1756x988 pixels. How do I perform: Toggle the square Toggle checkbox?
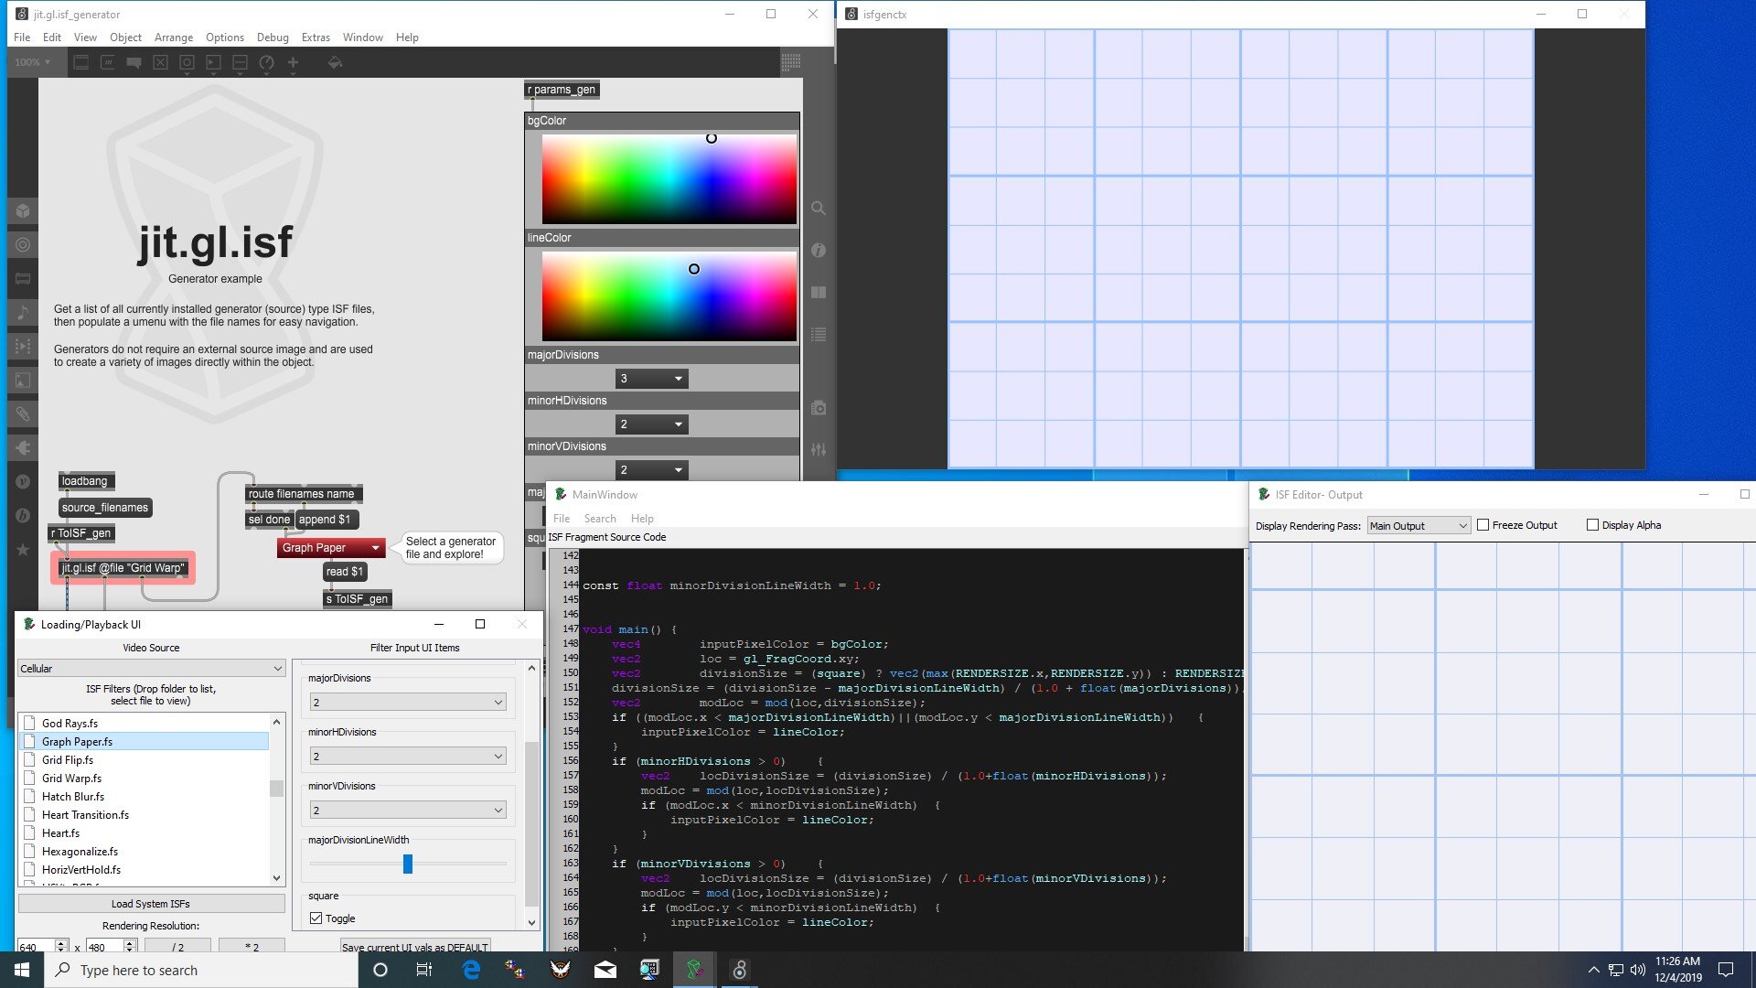point(317,918)
